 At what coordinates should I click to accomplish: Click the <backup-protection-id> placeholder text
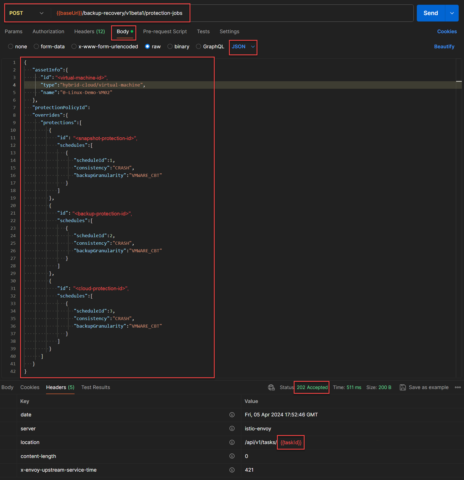coord(102,214)
